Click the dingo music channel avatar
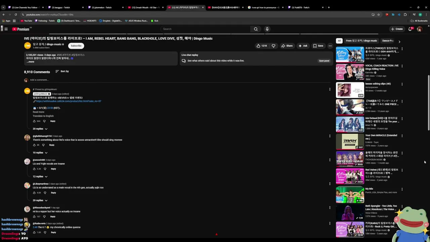The height and width of the screenshot is (242, 430). coord(27,46)
